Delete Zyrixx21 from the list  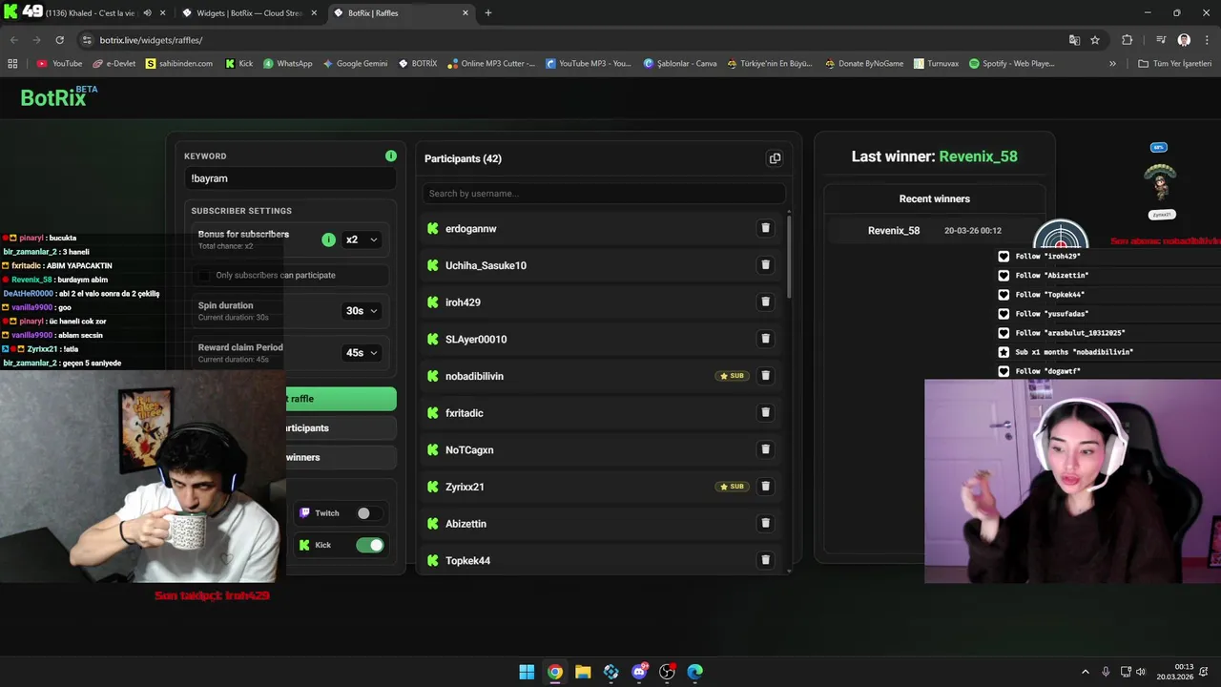pos(765,487)
